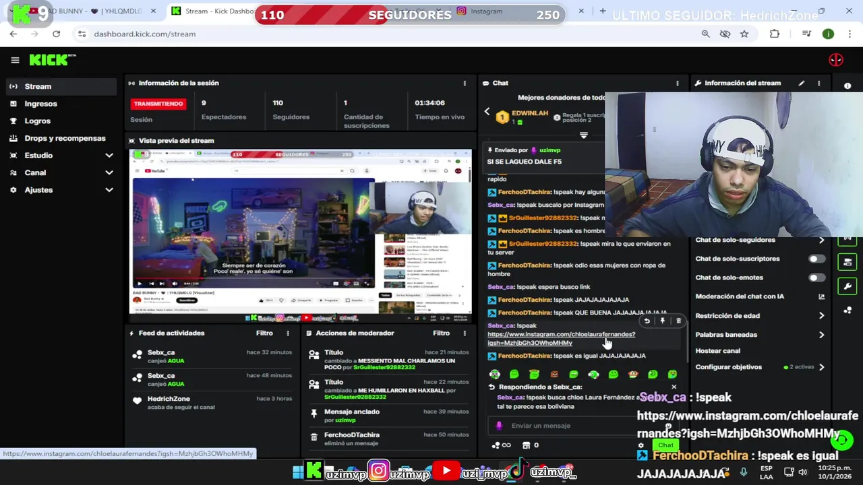Click the 01:34:06 Tiempo en vivo value
Viewport: 863px width, 485px height.
tap(429, 103)
